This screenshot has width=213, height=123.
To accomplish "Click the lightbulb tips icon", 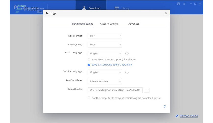I will [x=165, y=106].
